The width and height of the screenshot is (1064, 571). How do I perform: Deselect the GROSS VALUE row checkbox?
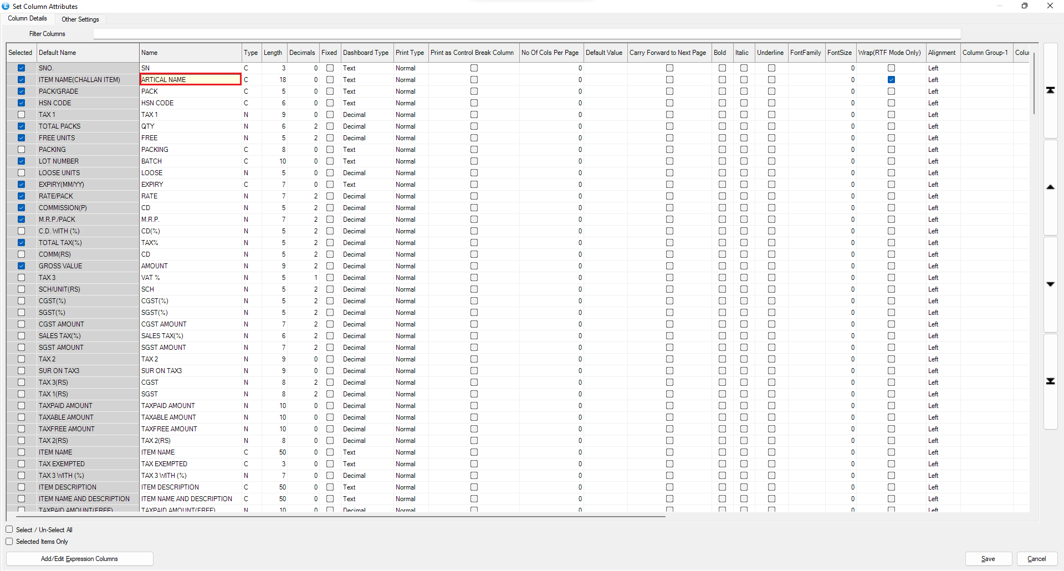tap(21, 266)
